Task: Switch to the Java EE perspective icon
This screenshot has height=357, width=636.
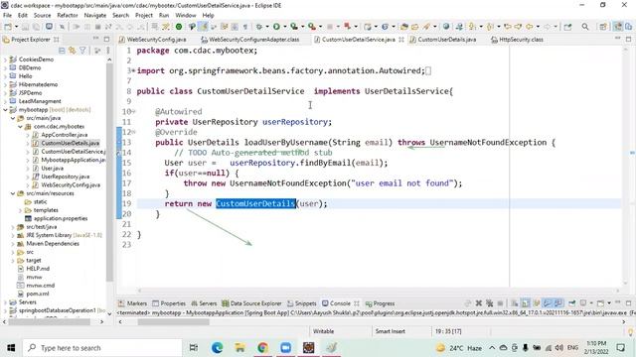Action: 618,27
